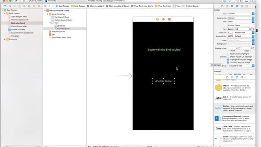
Task: Collapse the View item in document outline
Action: click(x=50, y=23)
